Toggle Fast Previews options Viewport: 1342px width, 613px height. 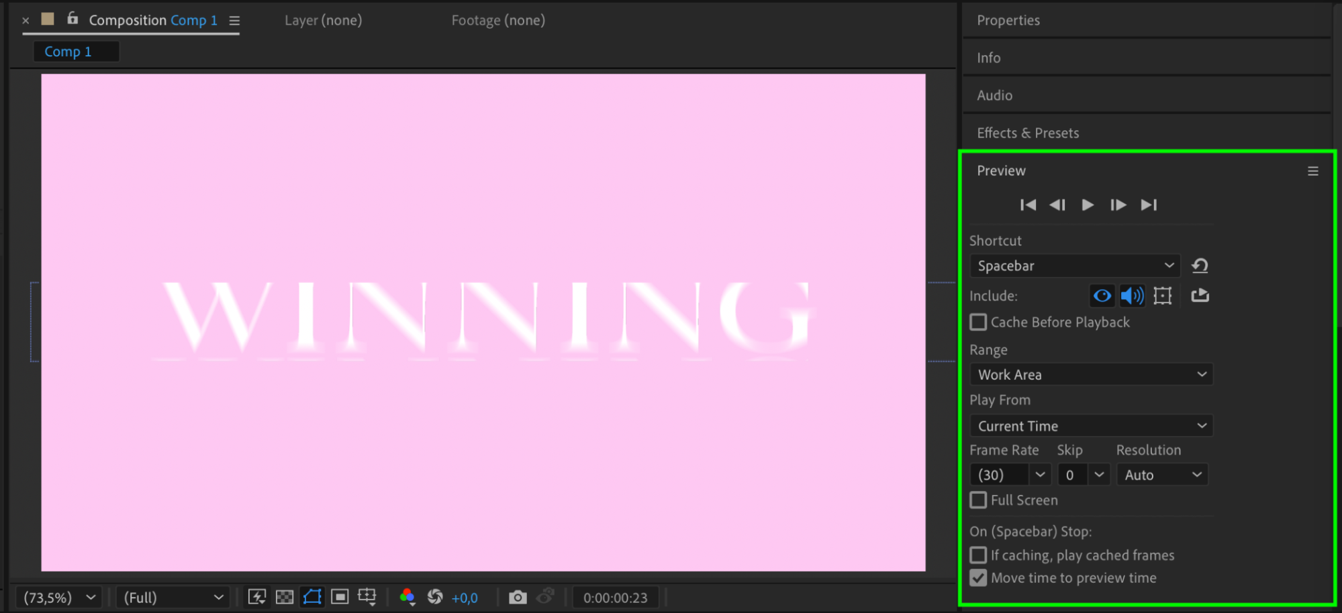(257, 597)
